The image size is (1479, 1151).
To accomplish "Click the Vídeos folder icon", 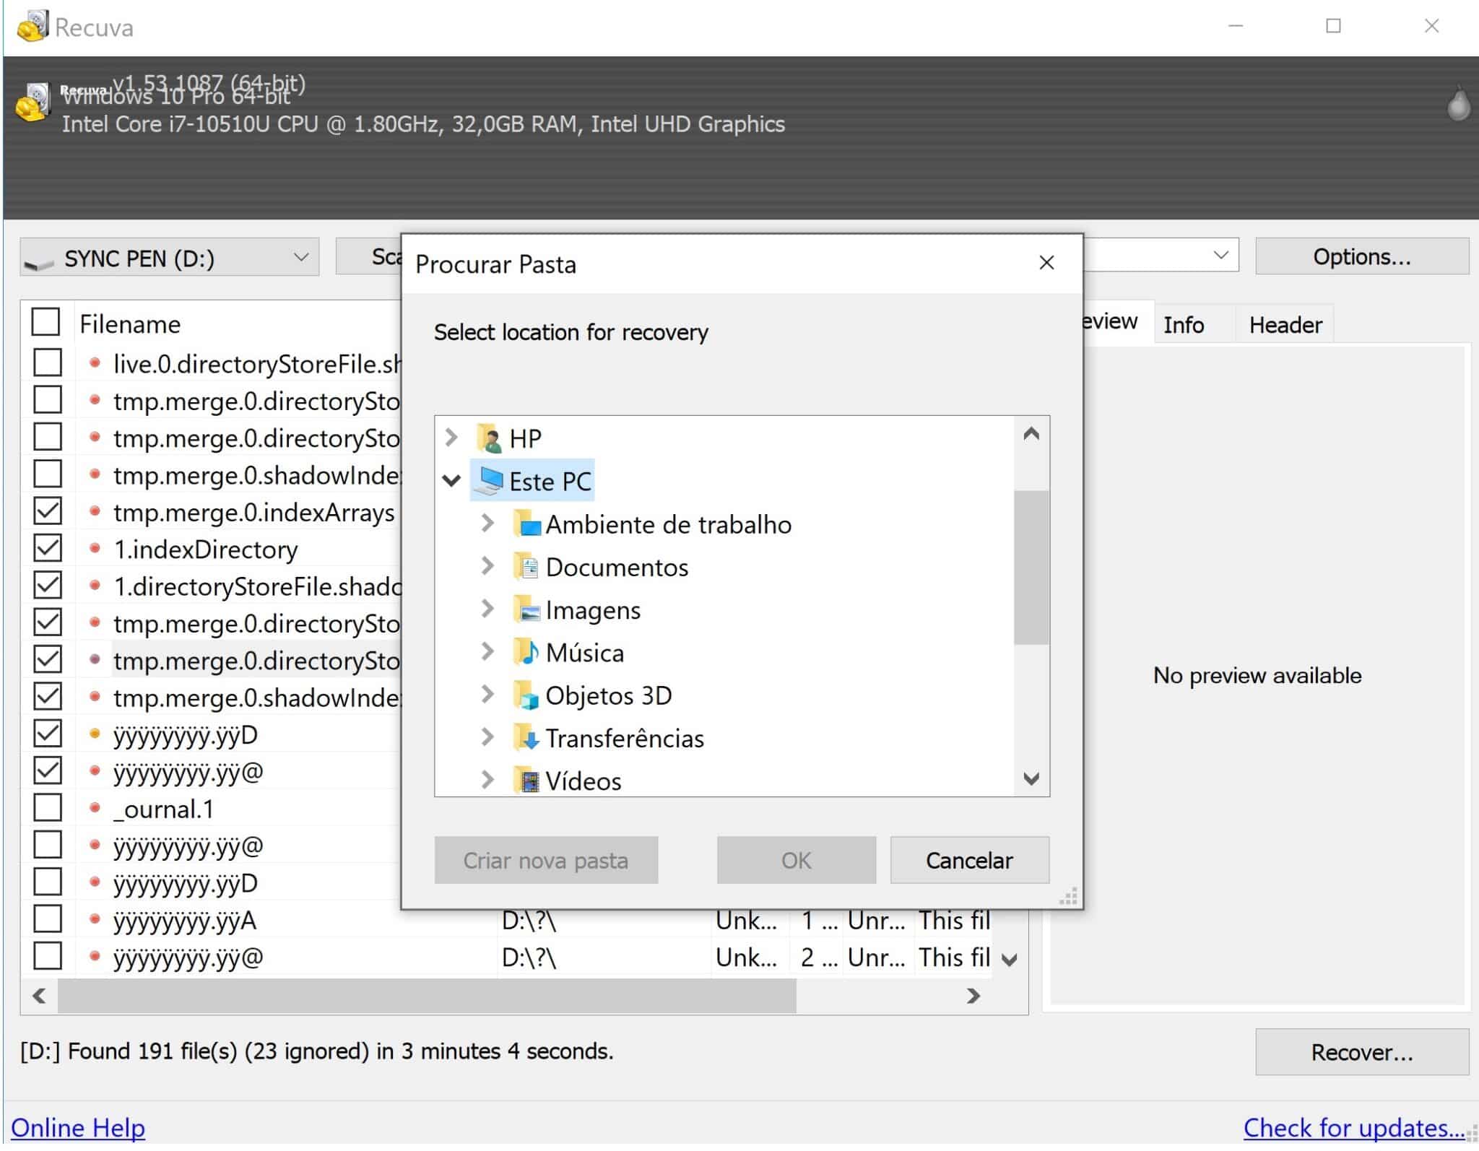I will point(526,781).
